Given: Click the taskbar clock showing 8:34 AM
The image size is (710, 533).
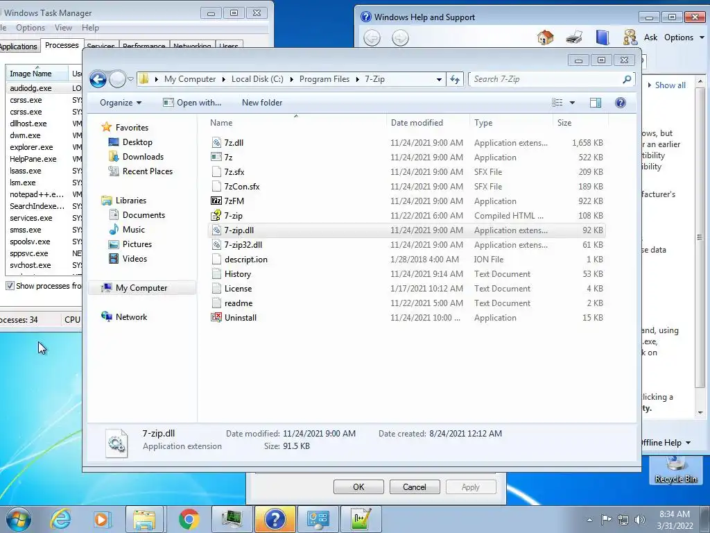Looking at the screenshot, I should click(674, 520).
